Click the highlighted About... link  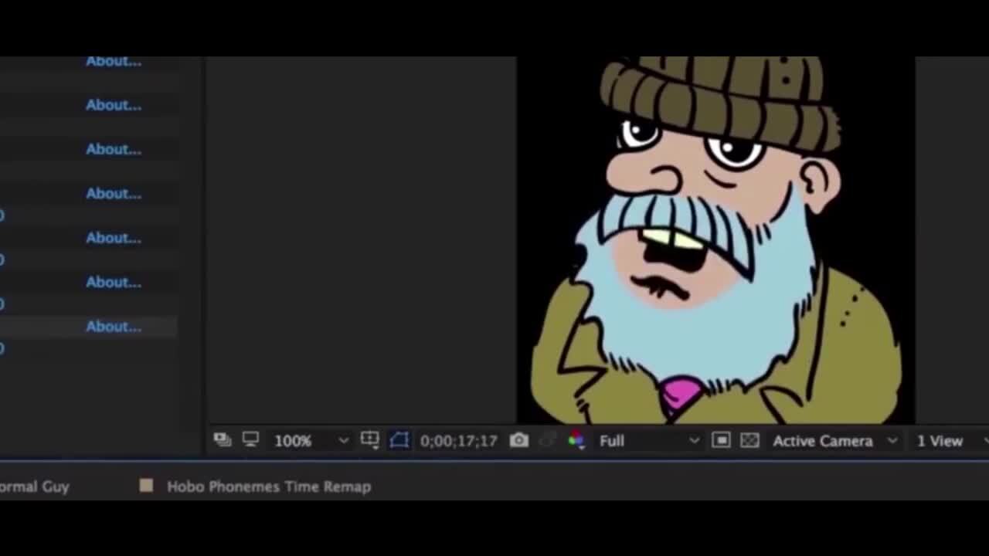(x=114, y=327)
